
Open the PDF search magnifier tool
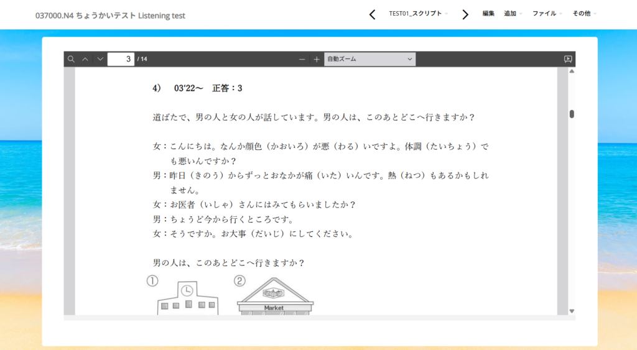72,59
